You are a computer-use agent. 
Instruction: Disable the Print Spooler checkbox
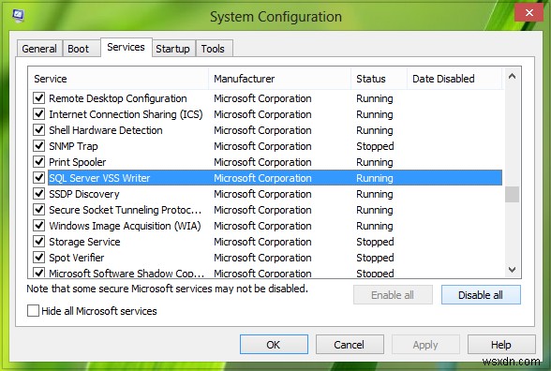click(x=38, y=161)
